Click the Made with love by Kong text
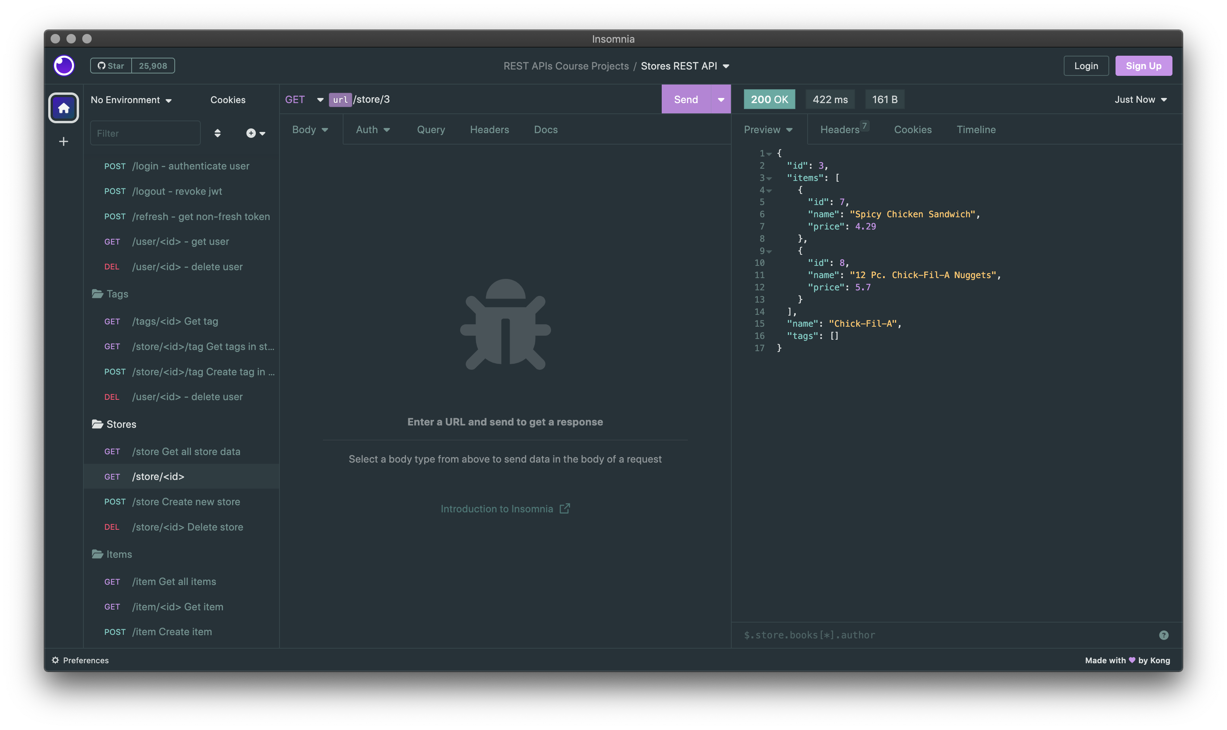Image resolution: width=1227 pixels, height=730 pixels. [x=1127, y=660]
